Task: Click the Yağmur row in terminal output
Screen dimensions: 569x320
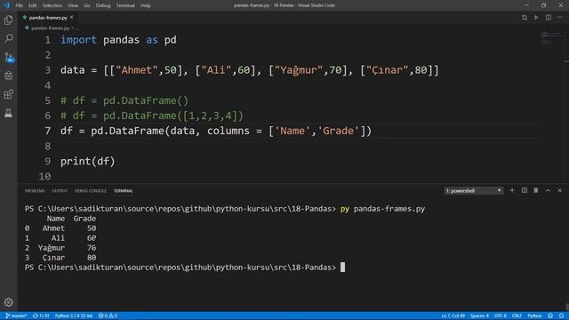Action: coord(60,248)
